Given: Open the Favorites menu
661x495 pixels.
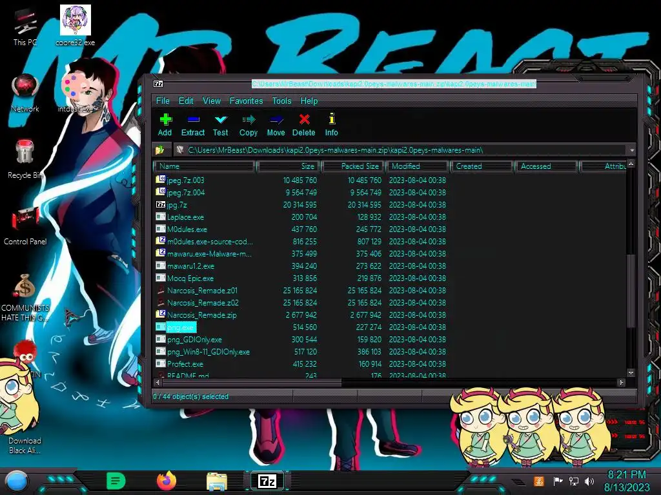Looking at the screenshot, I should click(246, 101).
